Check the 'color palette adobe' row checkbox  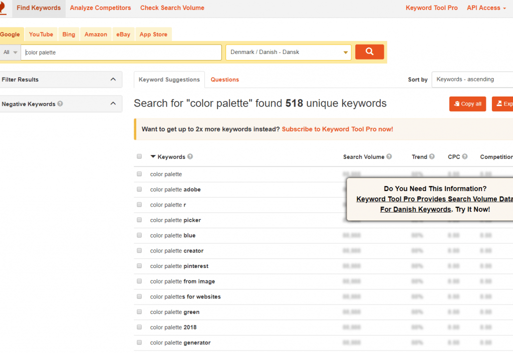click(x=139, y=189)
